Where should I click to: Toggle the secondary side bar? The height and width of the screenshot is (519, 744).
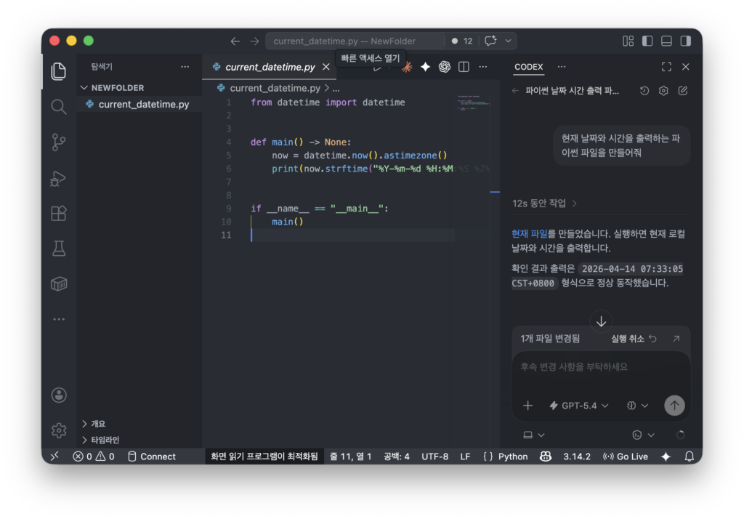click(x=686, y=41)
